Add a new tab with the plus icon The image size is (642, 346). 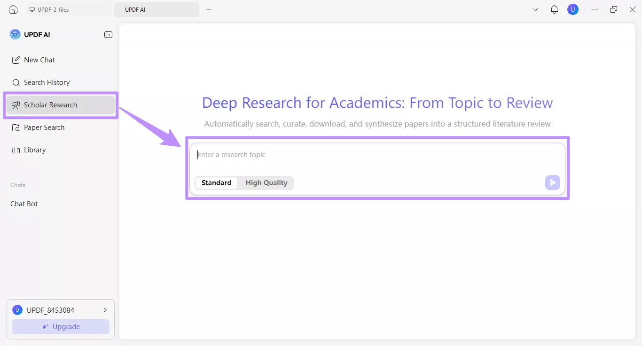point(209,9)
